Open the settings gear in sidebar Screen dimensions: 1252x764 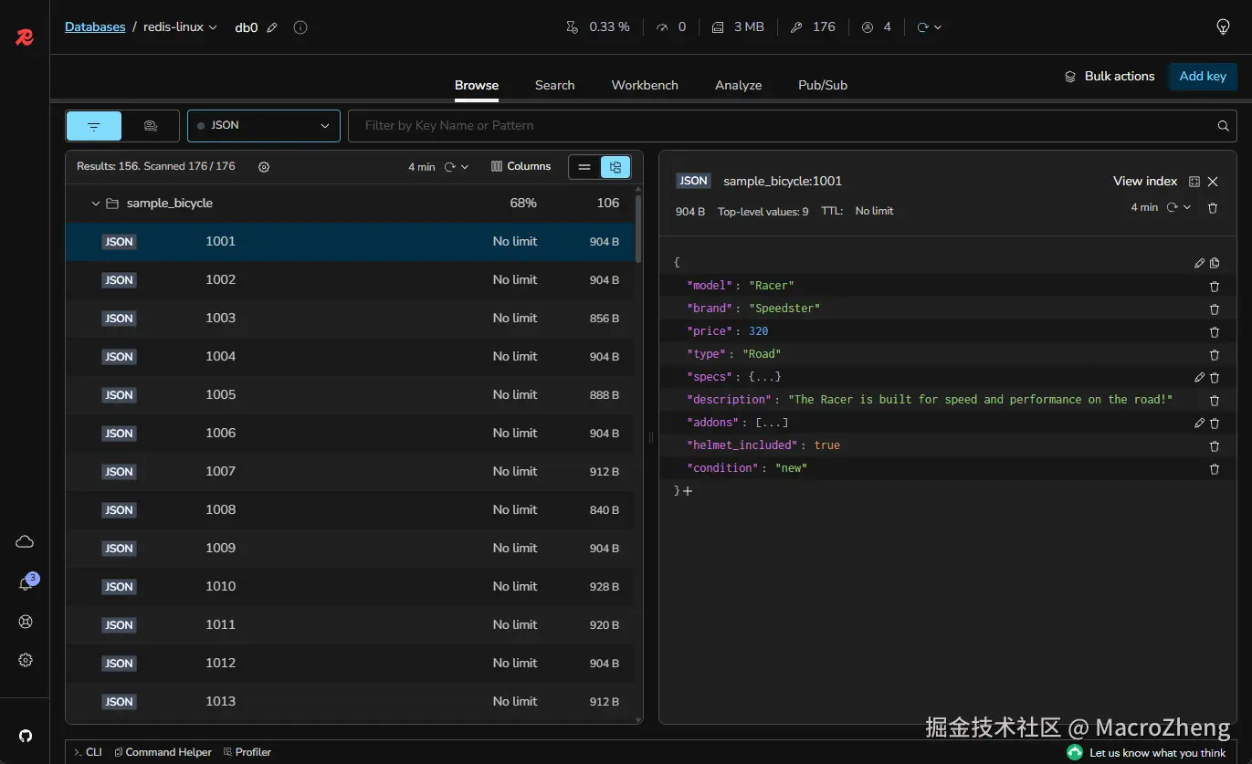(x=26, y=660)
